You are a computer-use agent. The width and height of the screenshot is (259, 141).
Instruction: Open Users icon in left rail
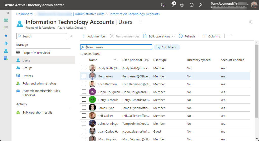point(6,51)
